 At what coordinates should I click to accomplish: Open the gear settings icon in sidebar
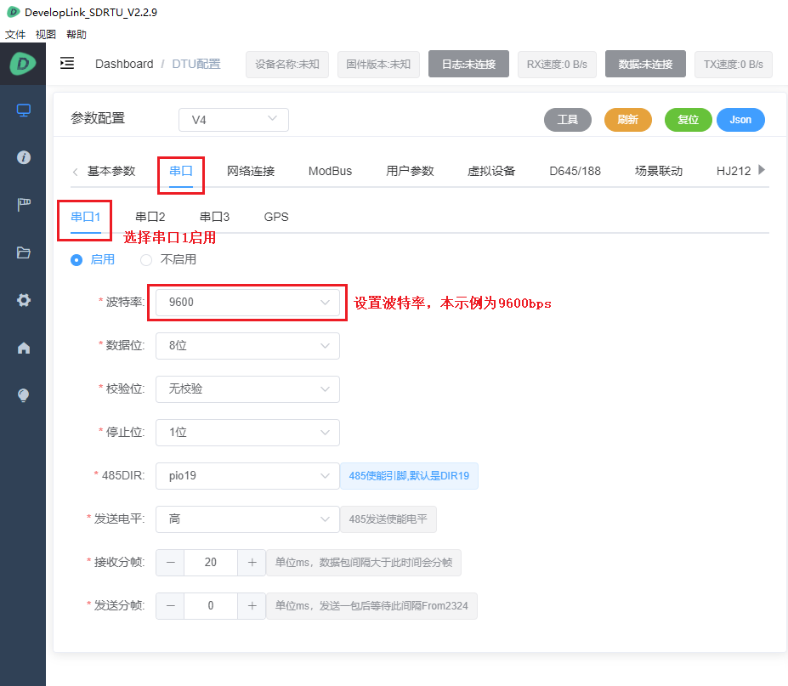coord(24,300)
